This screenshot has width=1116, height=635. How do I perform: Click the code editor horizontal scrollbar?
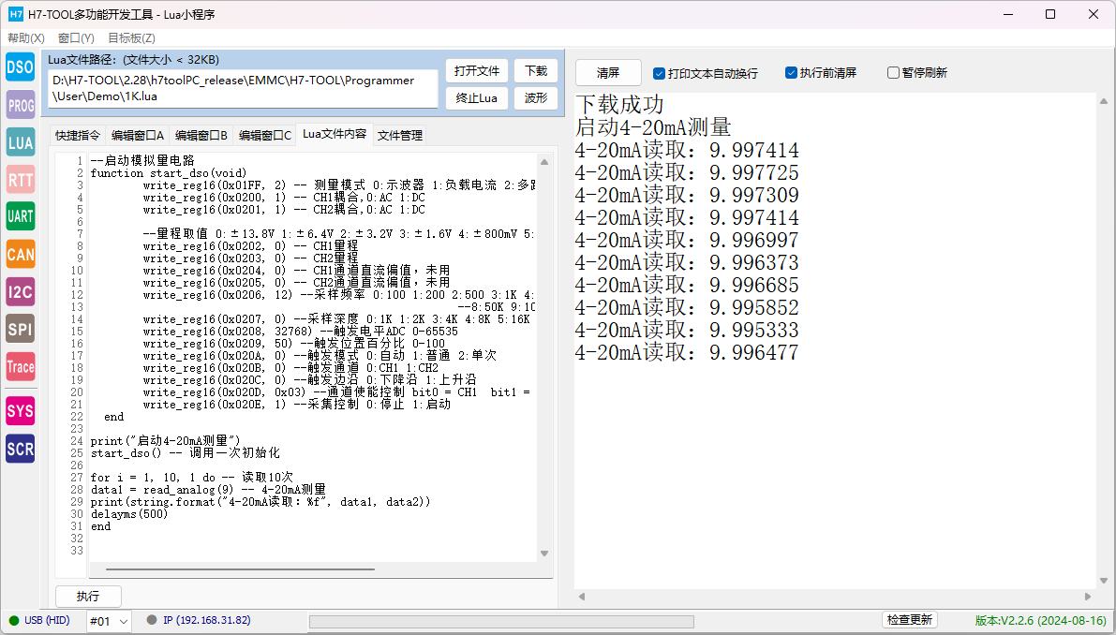[x=240, y=569]
